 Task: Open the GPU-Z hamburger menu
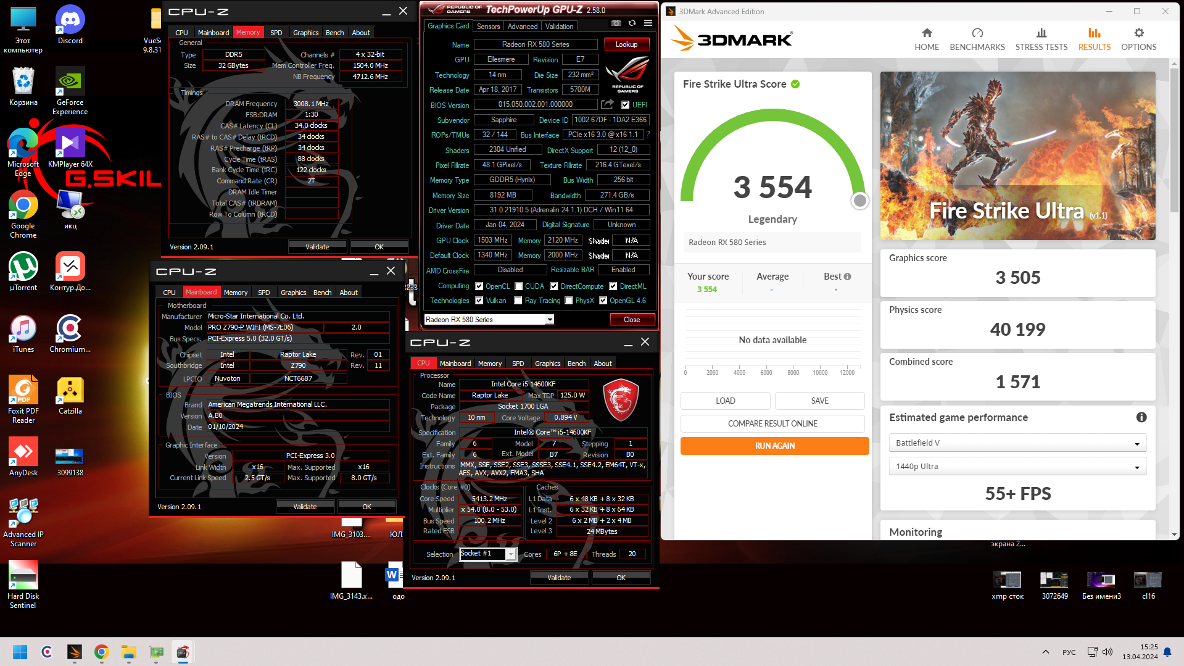pos(648,23)
